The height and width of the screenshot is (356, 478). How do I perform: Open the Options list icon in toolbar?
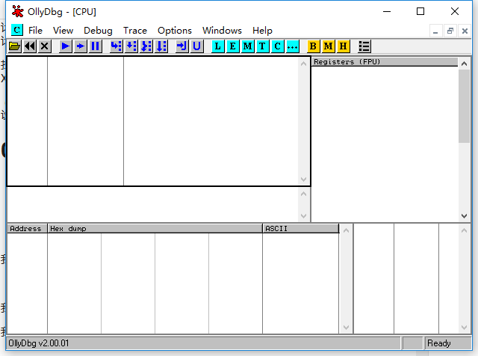coord(364,46)
